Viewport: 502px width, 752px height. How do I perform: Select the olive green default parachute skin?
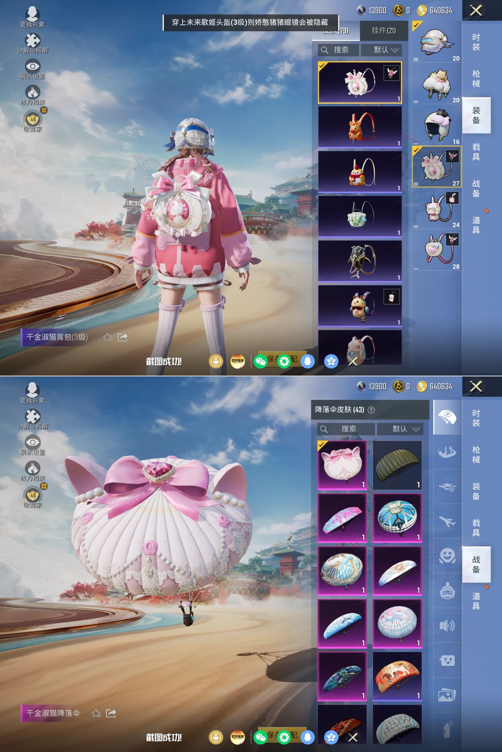[397, 465]
